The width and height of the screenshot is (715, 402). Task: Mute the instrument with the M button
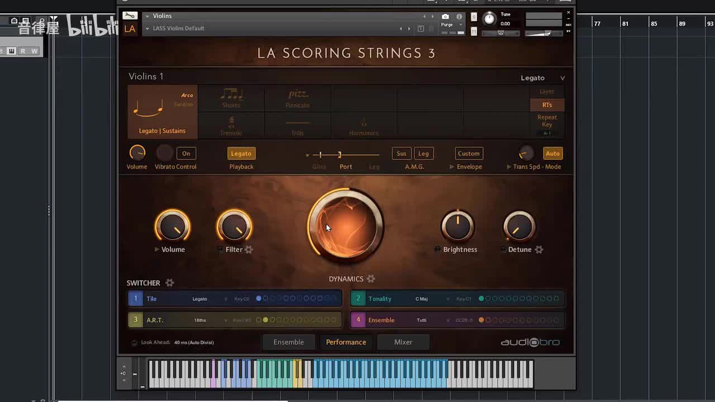pyautogui.click(x=474, y=32)
